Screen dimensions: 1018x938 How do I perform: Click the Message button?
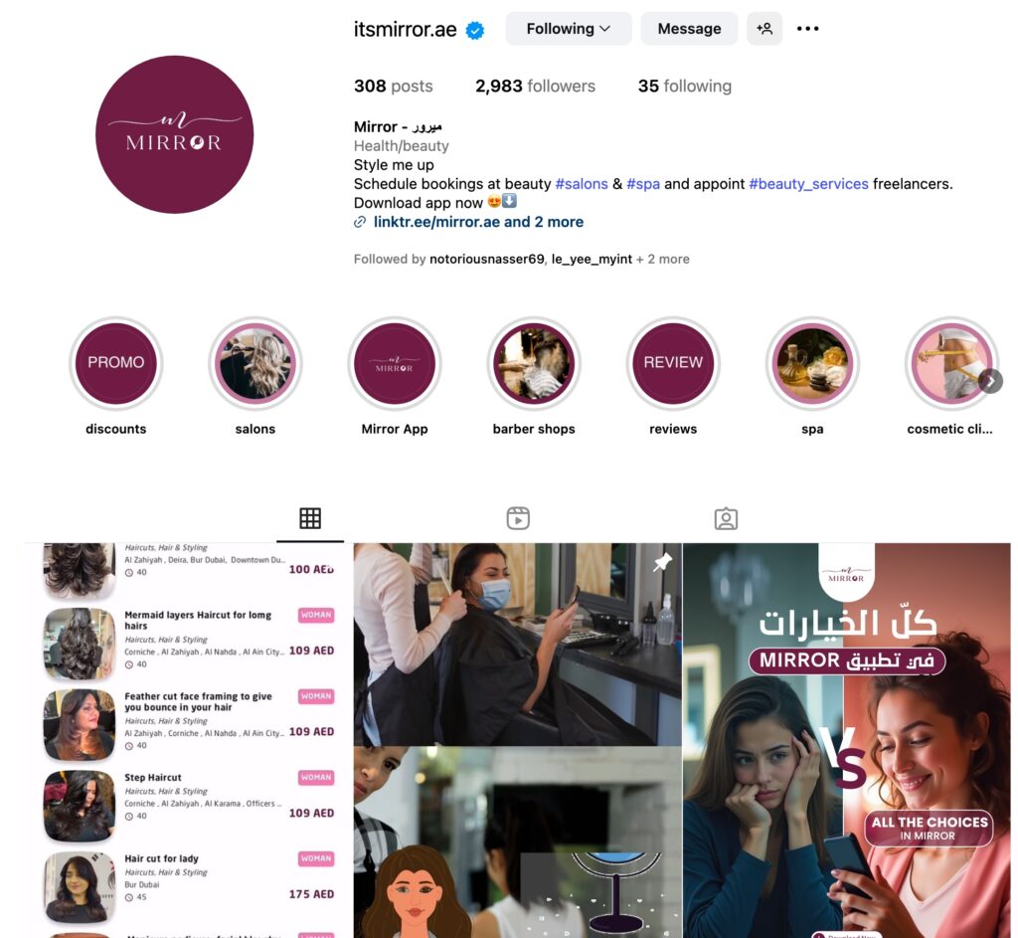[x=690, y=29]
